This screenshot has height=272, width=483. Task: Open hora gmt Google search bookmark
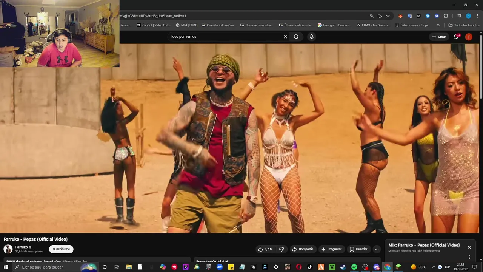pos(335,25)
